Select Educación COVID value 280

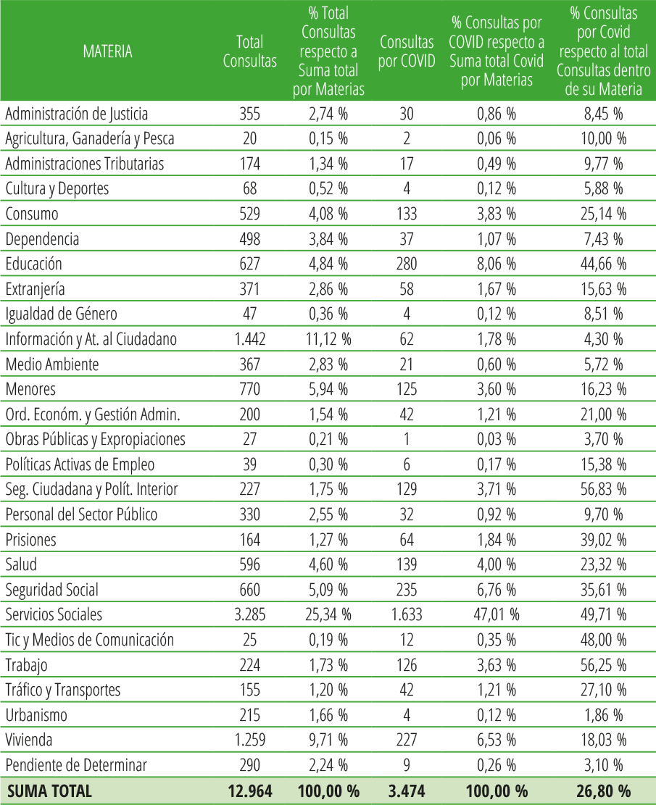point(407,264)
